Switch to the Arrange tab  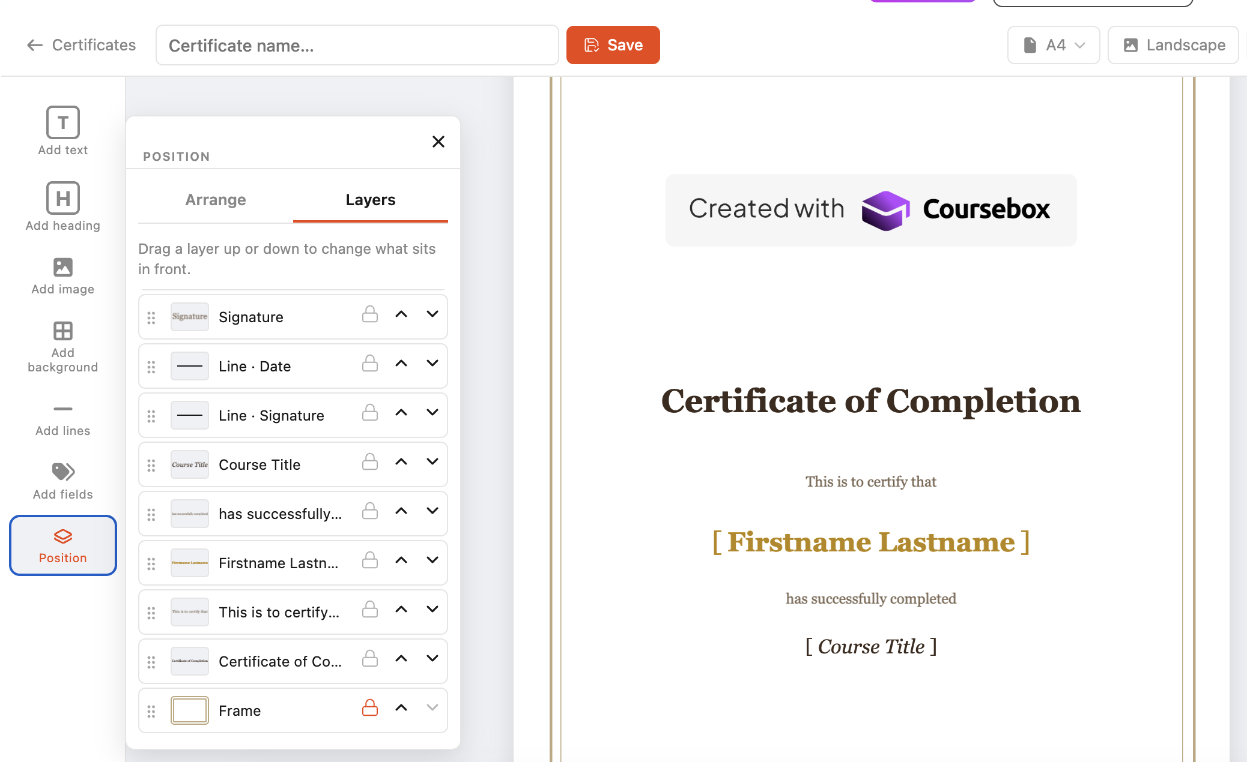[x=216, y=200]
